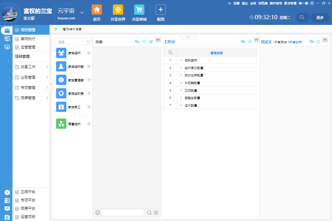Click the 配置 plus icon
Viewport: 332px width, 221px height.
(161, 10)
